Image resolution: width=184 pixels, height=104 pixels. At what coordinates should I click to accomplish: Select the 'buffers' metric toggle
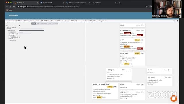[x=55, y=23]
